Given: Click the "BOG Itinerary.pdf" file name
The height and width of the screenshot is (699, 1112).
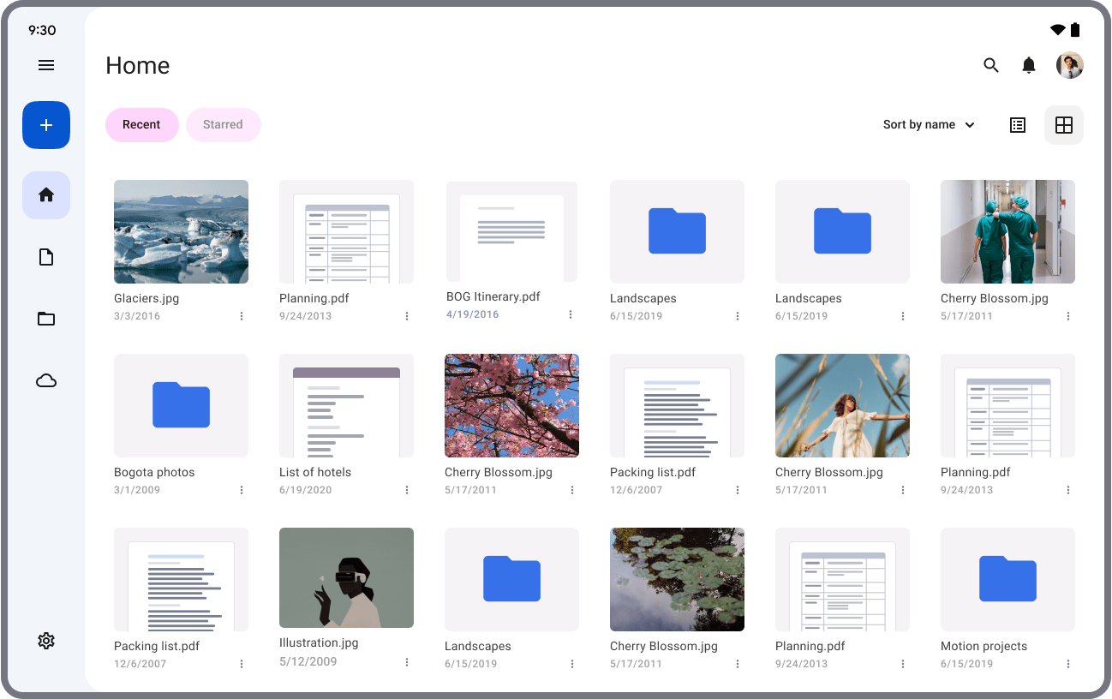Looking at the screenshot, I should point(493,297).
